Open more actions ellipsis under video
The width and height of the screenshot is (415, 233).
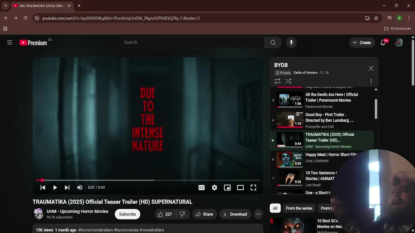click(258, 214)
